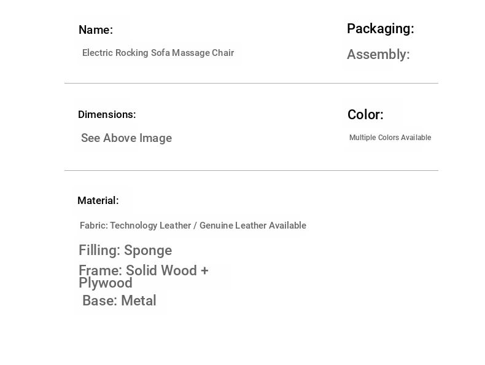This screenshot has width=485, height=365.
Task: Click the word "Fabric:" in material details
Action: [x=93, y=226]
